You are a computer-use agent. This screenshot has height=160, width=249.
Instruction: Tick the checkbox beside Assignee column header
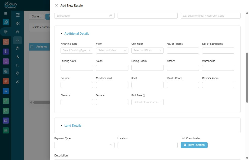coord(32,47)
